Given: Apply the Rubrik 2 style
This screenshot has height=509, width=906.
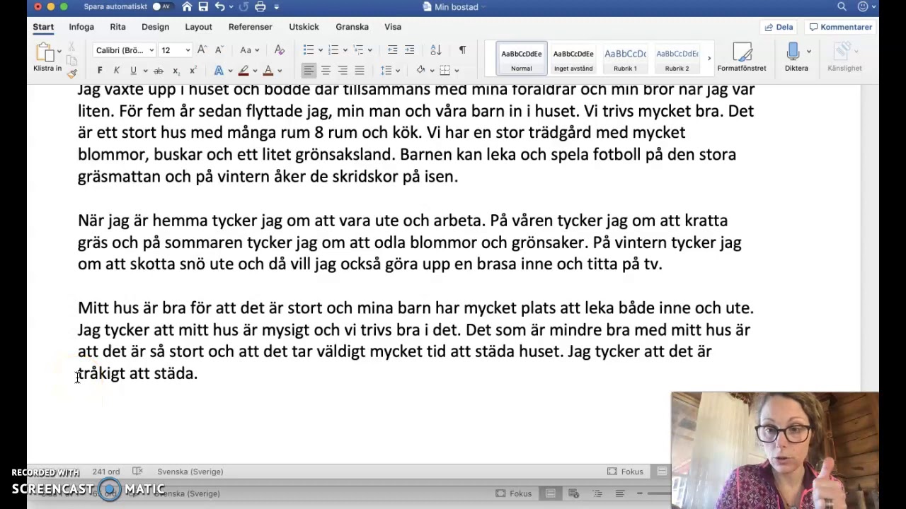Looking at the screenshot, I should tap(677, 58).
